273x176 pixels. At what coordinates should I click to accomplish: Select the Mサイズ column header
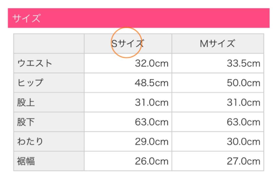click(218, 43)
